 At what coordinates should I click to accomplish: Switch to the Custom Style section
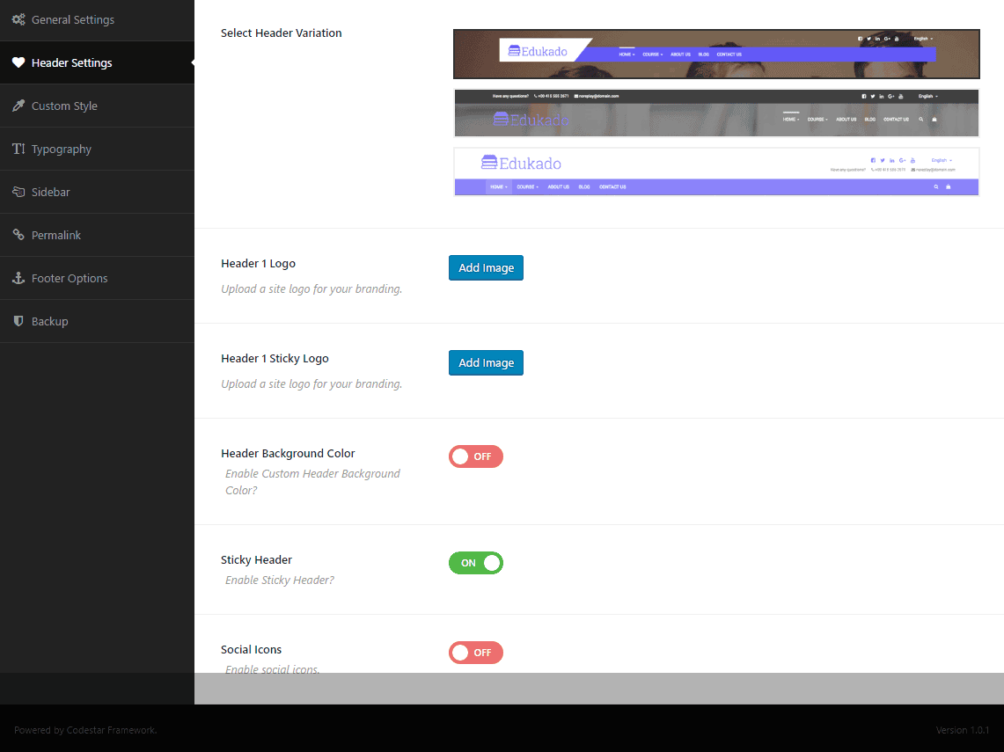click(x=62, y=106)
